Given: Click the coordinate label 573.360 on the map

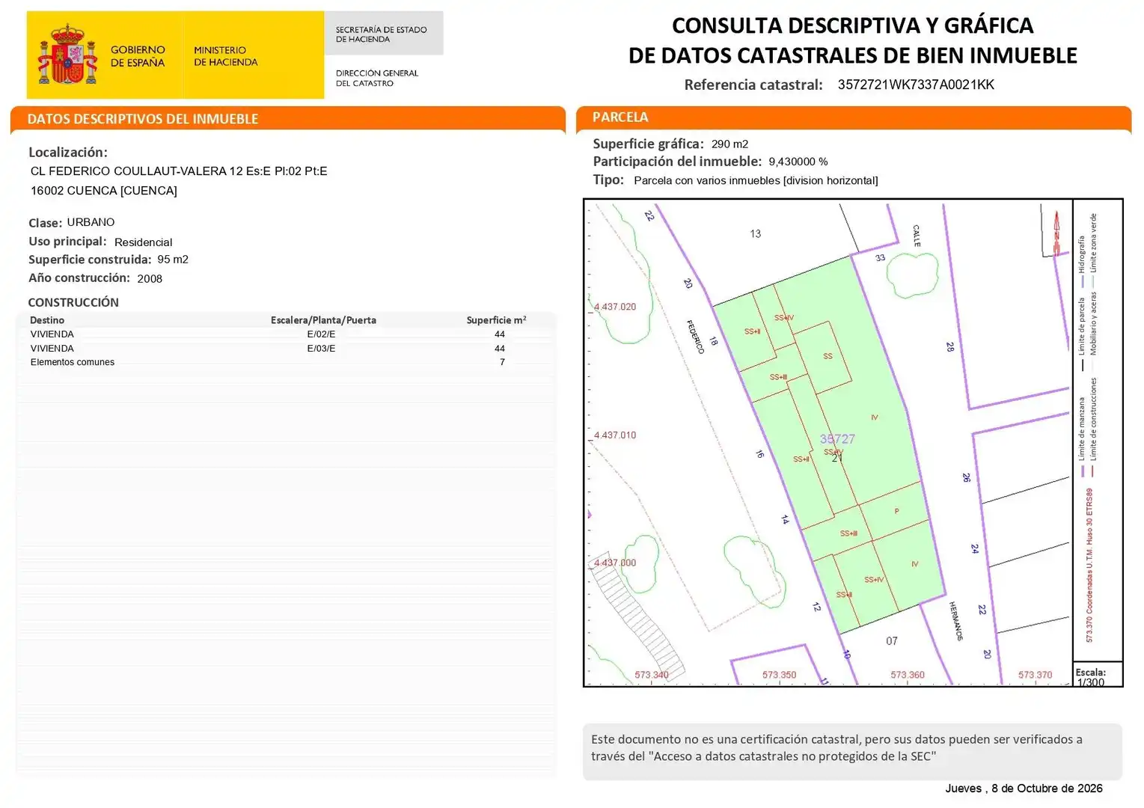Looking at the screenshot, I should (x=907, y=675).
